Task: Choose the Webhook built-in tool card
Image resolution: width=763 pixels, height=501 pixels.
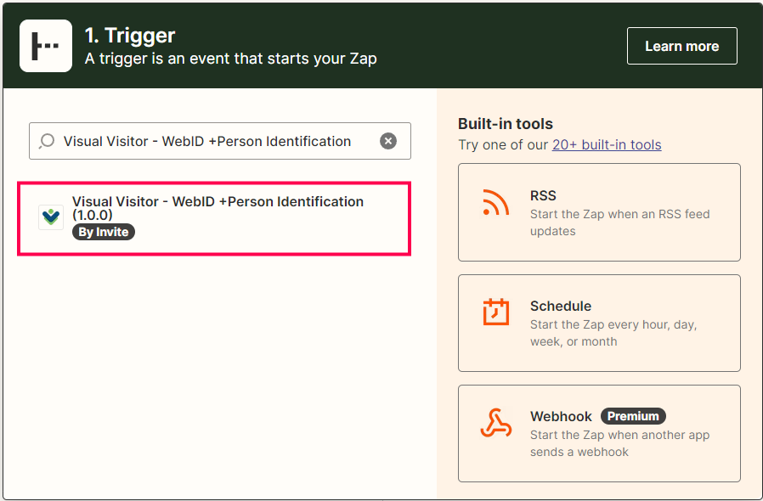Action: point(599,433)
